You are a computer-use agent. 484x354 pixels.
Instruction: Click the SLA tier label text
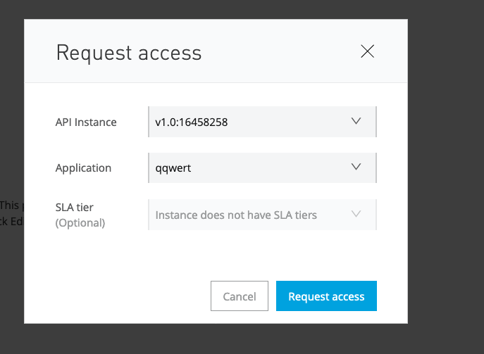[75, 207]
